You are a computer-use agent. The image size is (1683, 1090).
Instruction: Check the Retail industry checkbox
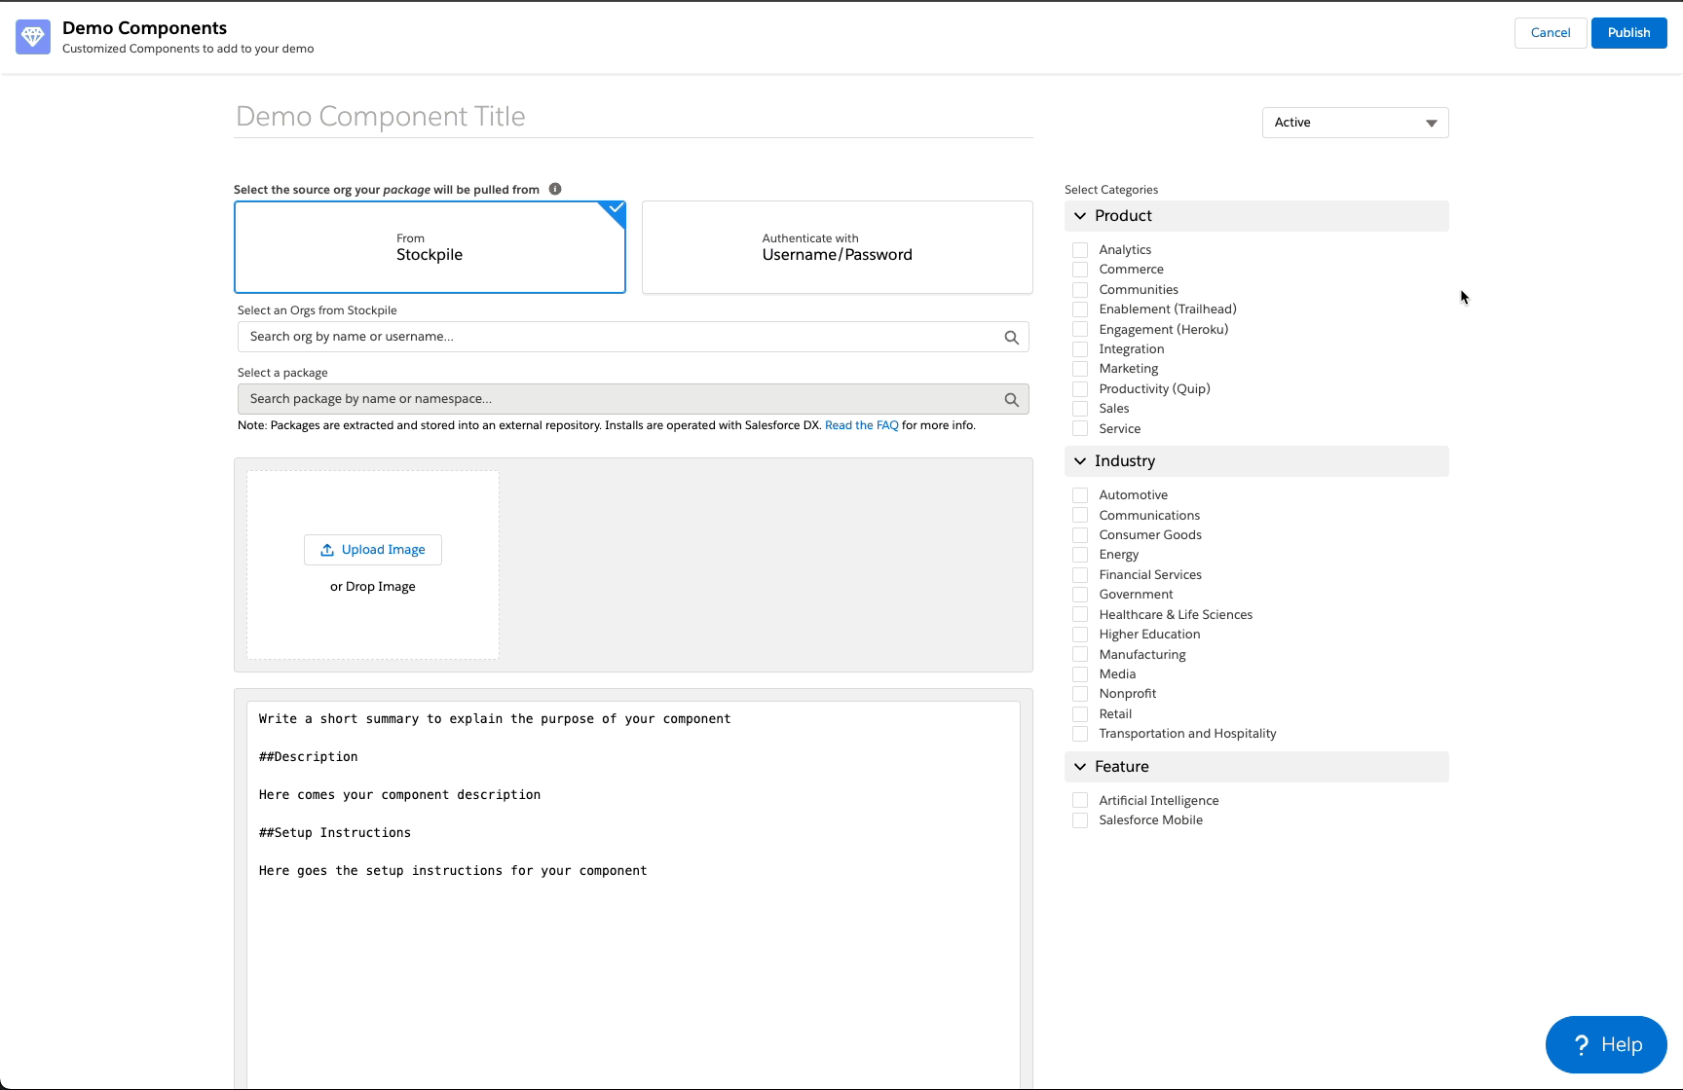click(x=1080, y=714)
